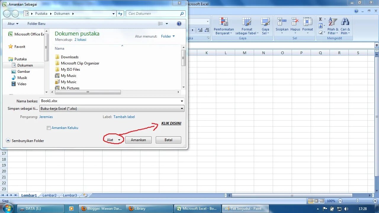Open the Windows Start orb

[x=7, y=208]
